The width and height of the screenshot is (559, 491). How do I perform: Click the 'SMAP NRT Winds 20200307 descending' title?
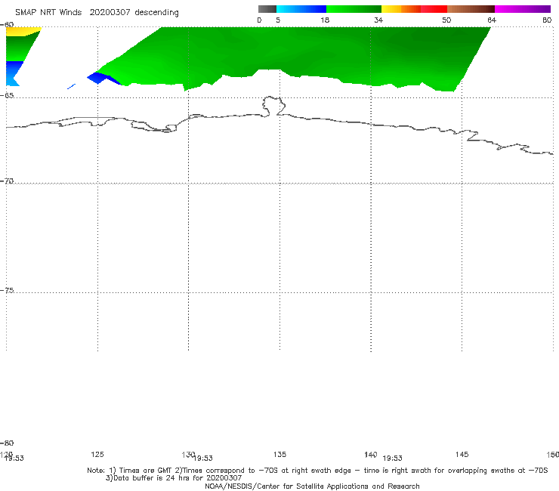[x=97, y=13]
